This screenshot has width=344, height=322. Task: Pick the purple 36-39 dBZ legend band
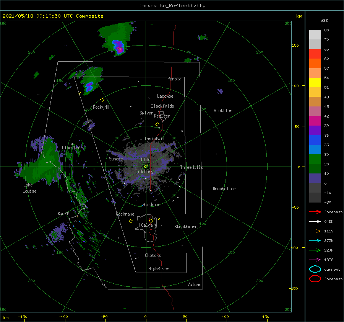click(x=315, y=130)
